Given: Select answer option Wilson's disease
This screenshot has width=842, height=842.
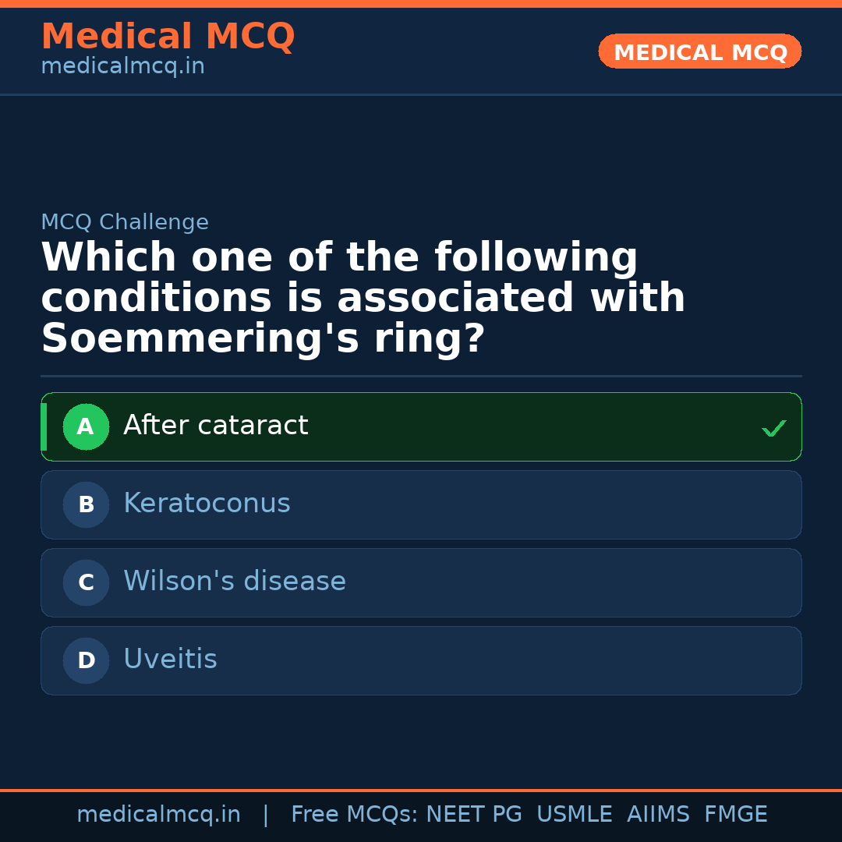Looking at the screenshot, I should (421, 582).
